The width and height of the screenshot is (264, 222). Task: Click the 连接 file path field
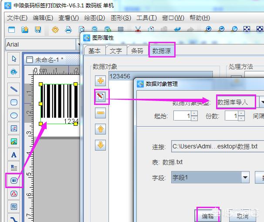click(x=217, y=146)
